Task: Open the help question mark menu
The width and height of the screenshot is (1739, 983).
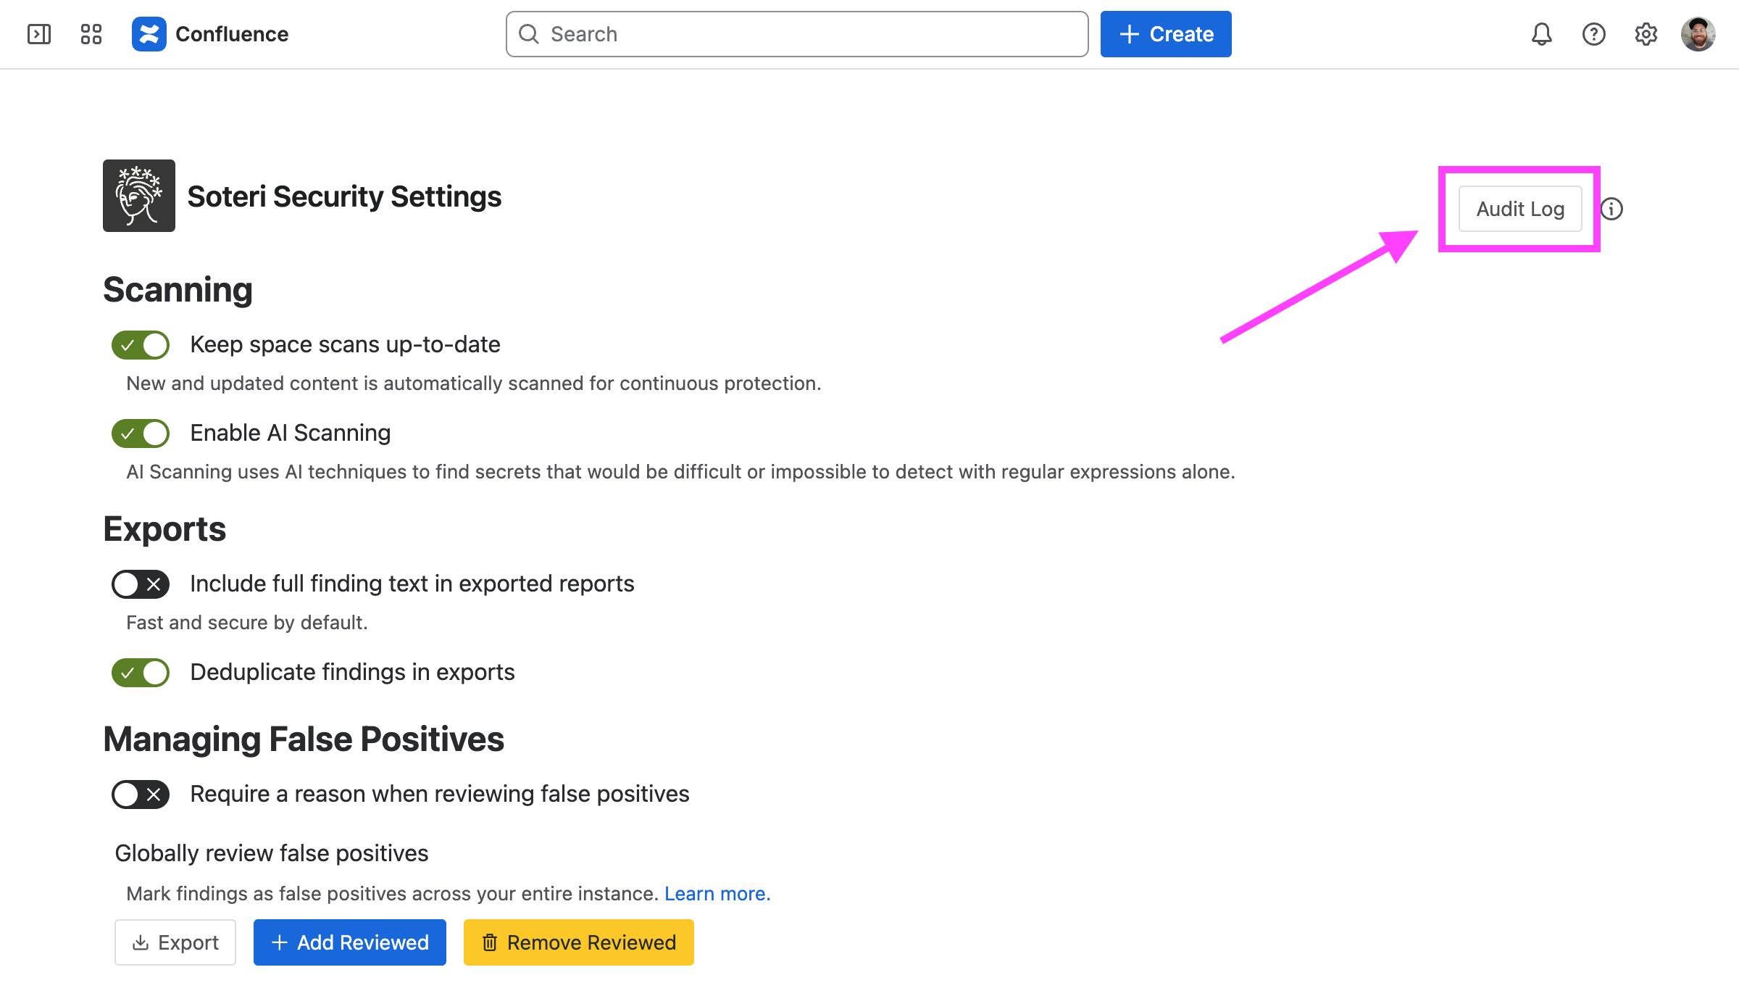Action: pos(1594,34)
